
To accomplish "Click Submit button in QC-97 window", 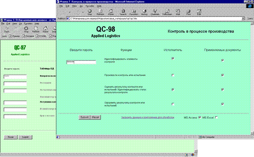I will pos(25,137).
